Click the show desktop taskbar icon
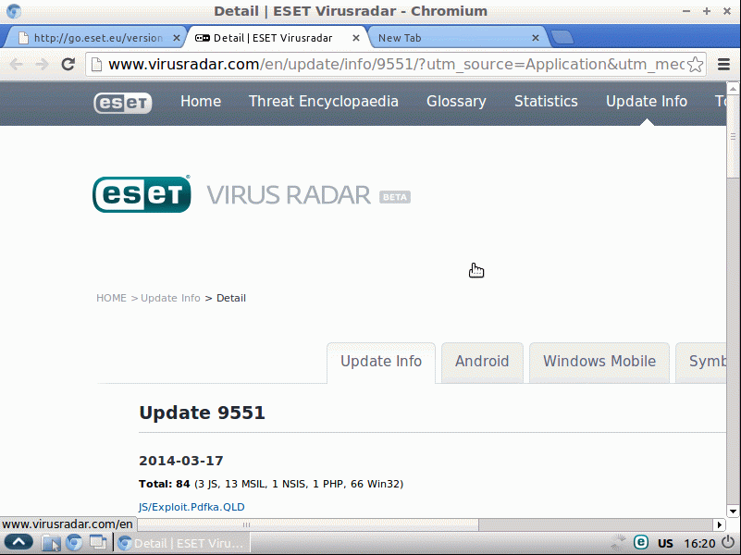This screenshot has height=555, width=741. 98,542
